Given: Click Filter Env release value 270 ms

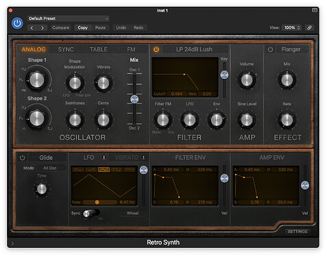Looking at the screenshot, I should (204, 202).
